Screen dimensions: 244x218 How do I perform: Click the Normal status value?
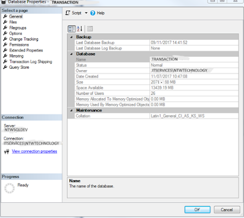click(x=157, y=65)
